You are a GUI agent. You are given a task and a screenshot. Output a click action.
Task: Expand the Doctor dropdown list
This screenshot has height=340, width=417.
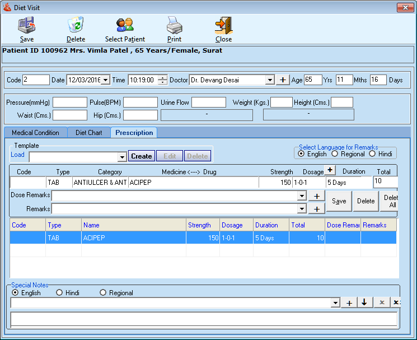(269, 80)
